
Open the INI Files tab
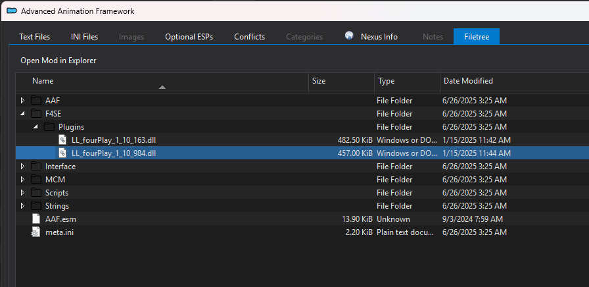[x=85, y=36]
